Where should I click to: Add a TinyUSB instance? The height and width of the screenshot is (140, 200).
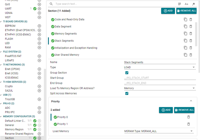pyautogui.click(x=39, y=99)
